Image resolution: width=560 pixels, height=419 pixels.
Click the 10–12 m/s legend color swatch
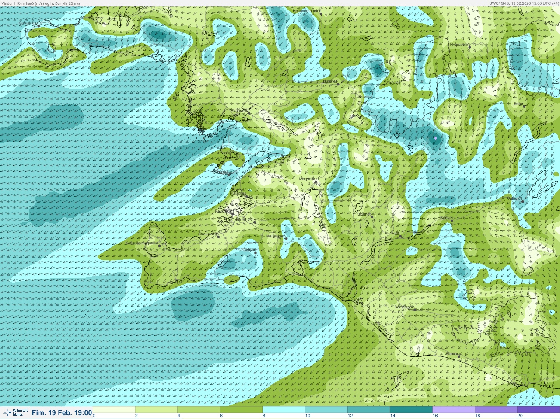pyautogui.click(x=326, y=410)
